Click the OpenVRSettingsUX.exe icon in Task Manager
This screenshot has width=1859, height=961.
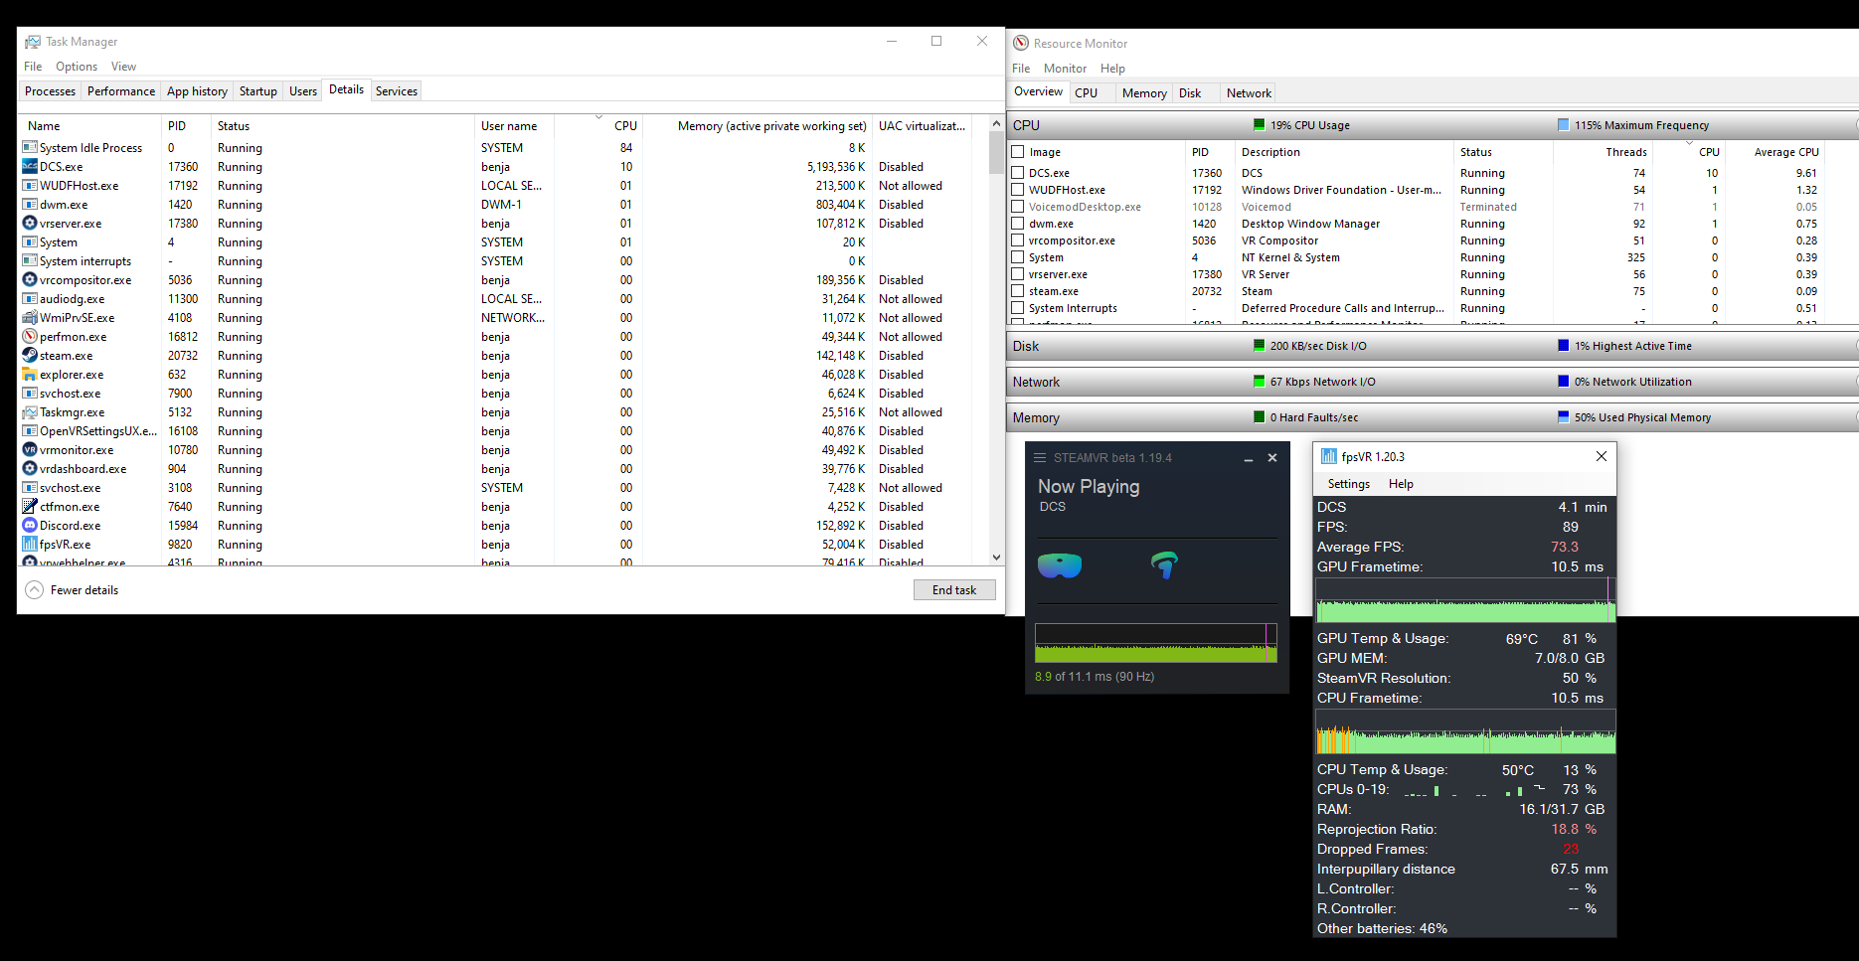pyautogui.click(x=30, y=431)
